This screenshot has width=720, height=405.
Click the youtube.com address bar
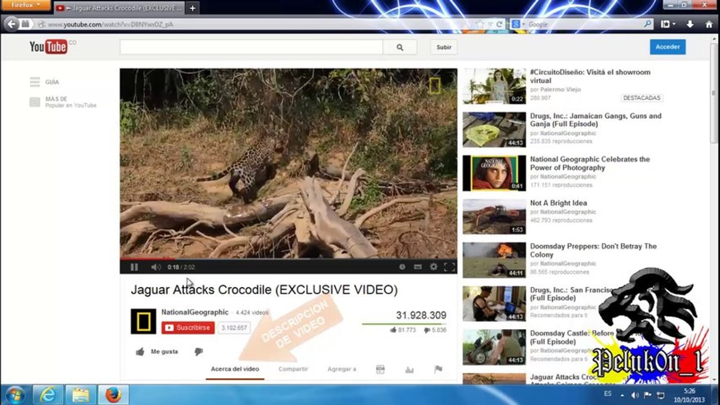point(253,24)
